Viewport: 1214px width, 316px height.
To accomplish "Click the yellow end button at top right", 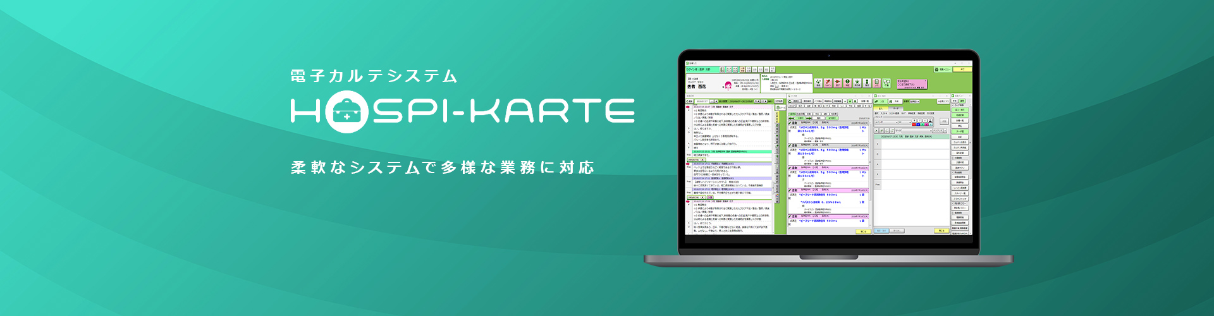I will click(x=962, y=70).
